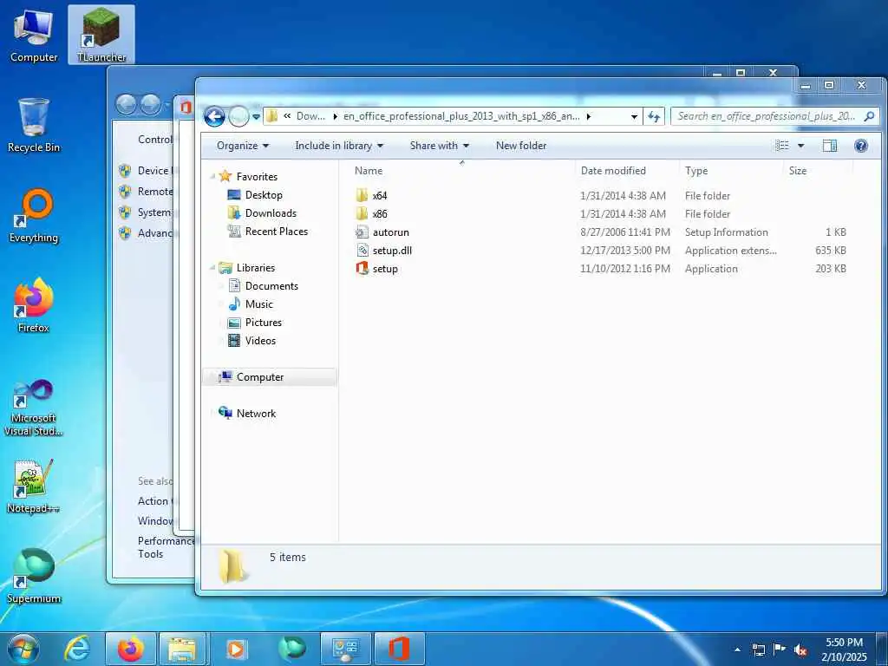The image size is (888, 666).
Task: Select the Music library
Action: coord(251,304)
